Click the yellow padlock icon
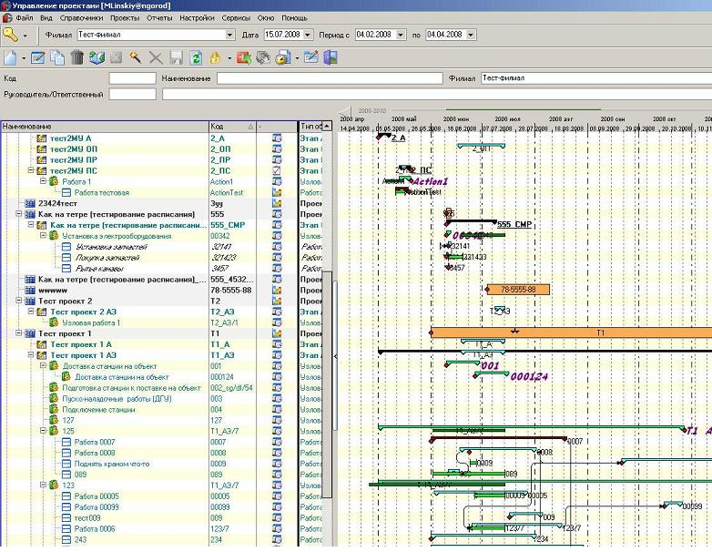 [x=215, y=57]
